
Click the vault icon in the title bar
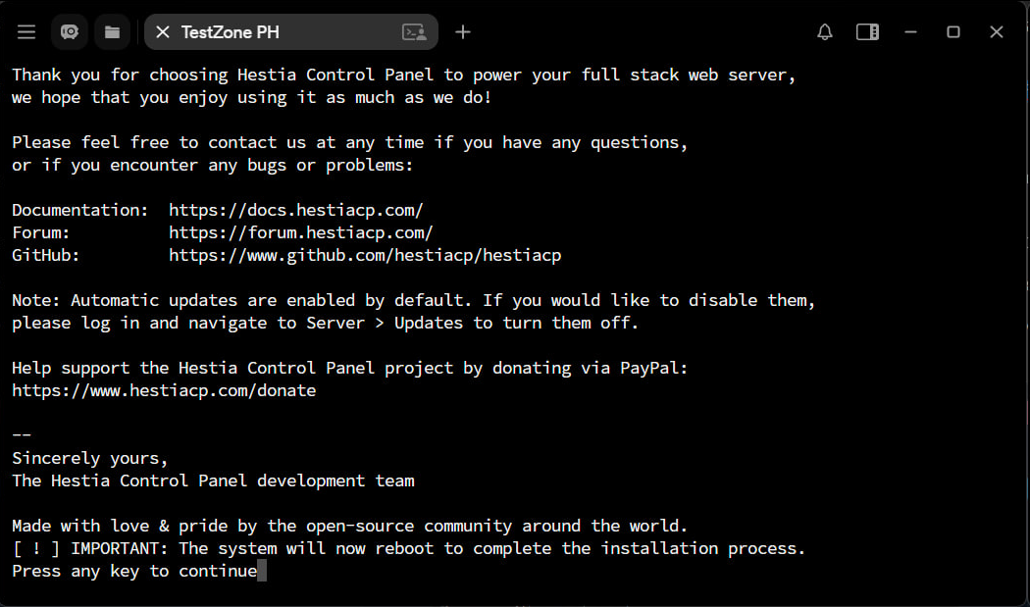tap(70, 32)
